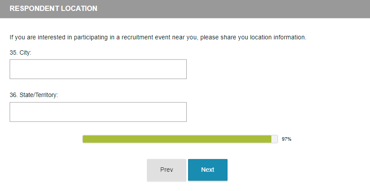Screen dimensions: 370x191
Task: Click the City text input field
Action: point(98,69)
